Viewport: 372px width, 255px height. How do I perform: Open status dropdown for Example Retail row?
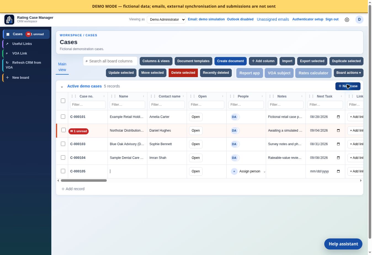(196, 117)
